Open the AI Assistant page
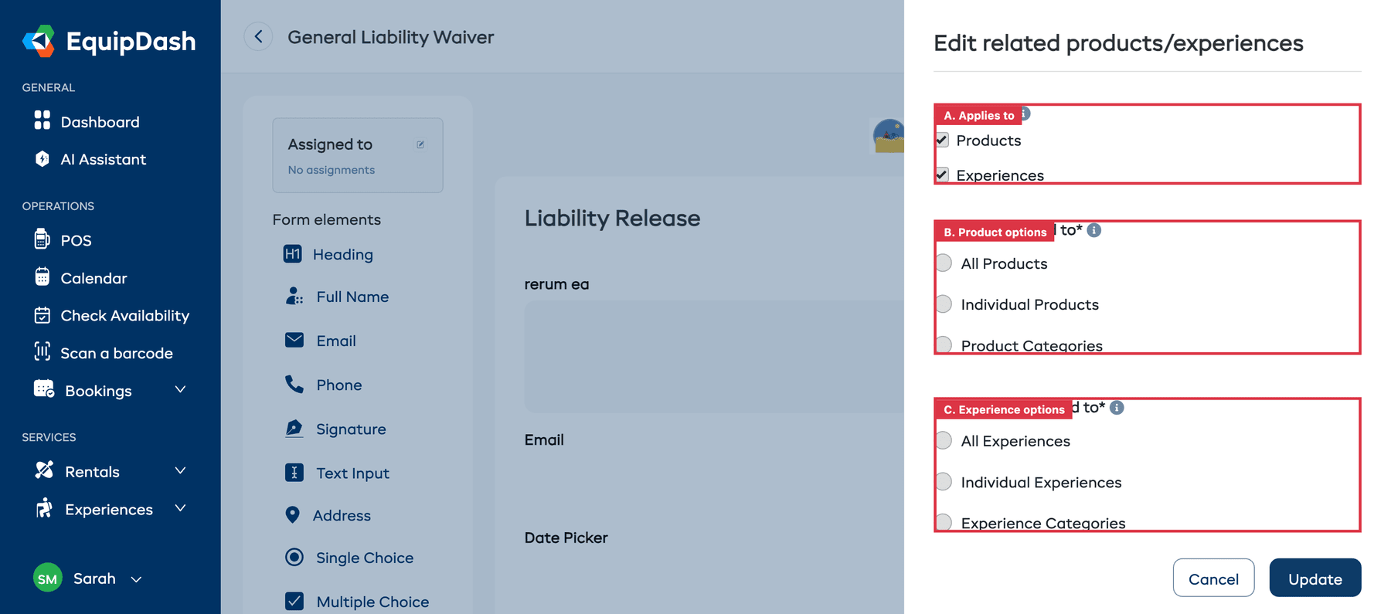The width and height of the screenshot is (1391, 614). pos(103,159)
